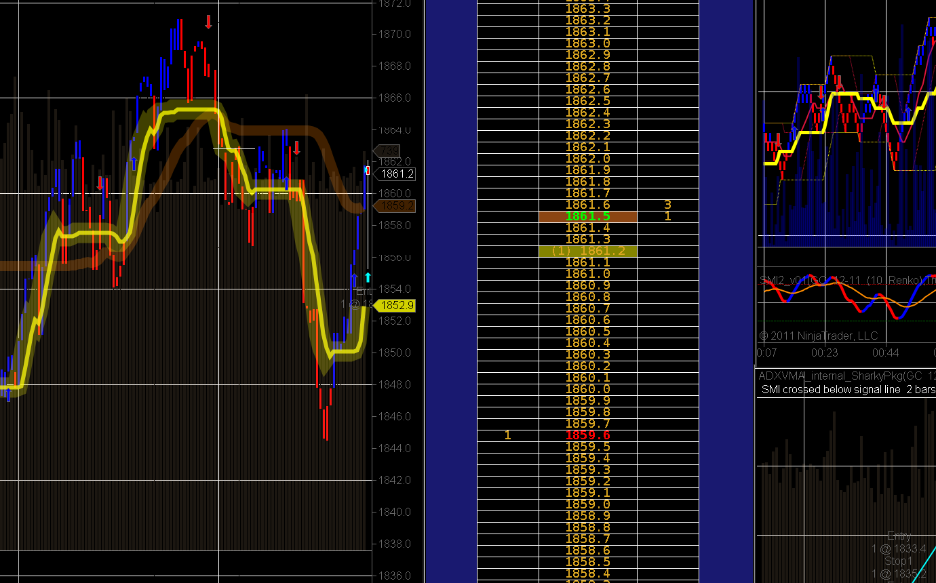Click ladder price 1861.7
The height and width of the screenshot is (583, 936).
point(587,193)
